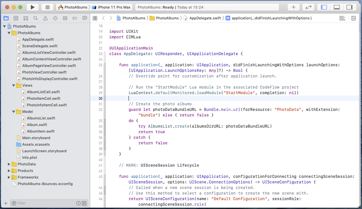Add an editor on the right
The width and height of the screenshot is (362, 209).
(353, 18)
